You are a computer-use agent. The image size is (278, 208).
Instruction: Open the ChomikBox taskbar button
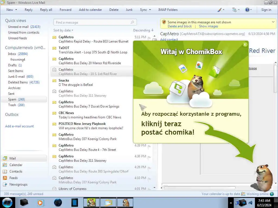point(91,203)
